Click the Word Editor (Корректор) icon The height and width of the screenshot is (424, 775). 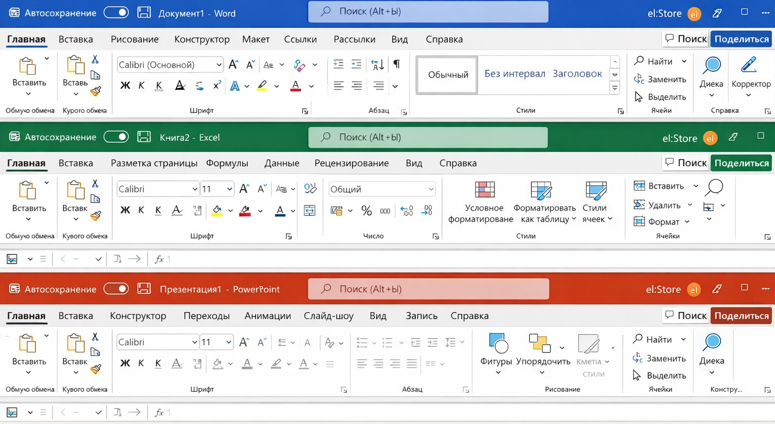click(x=749, y=66)
